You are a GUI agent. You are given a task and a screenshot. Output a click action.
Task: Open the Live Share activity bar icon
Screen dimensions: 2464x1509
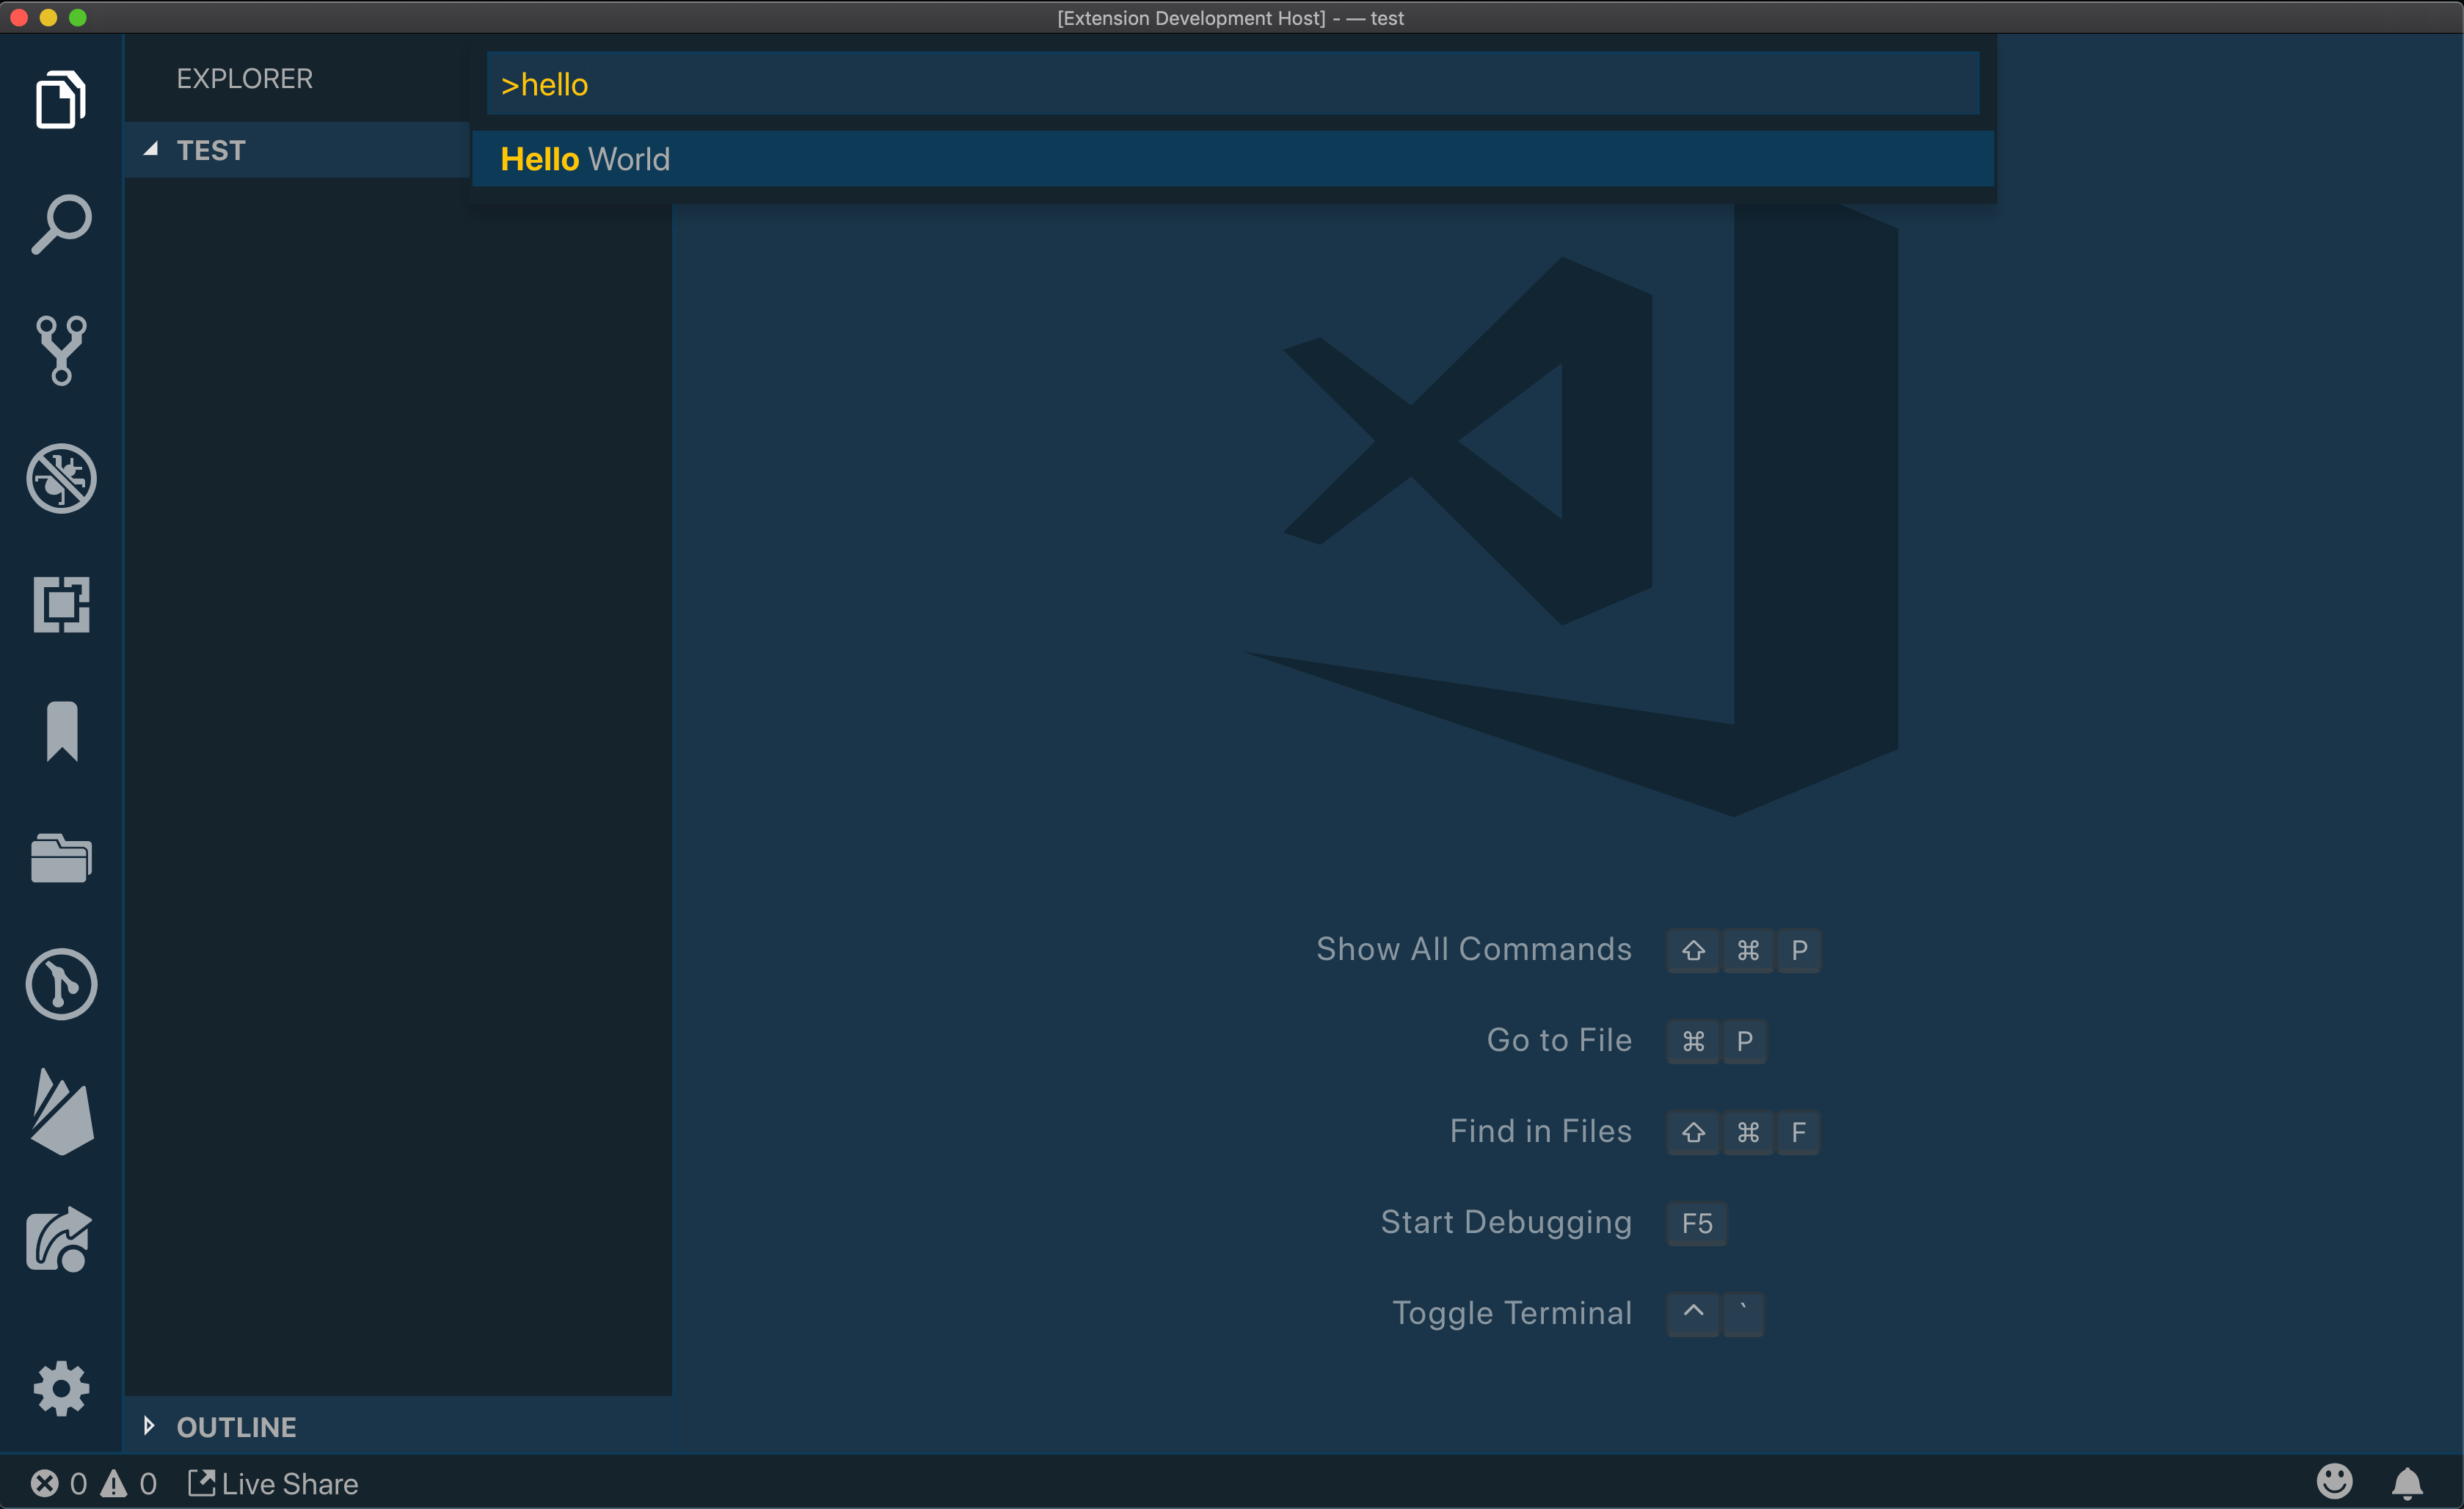click(x=59, y=1239)
